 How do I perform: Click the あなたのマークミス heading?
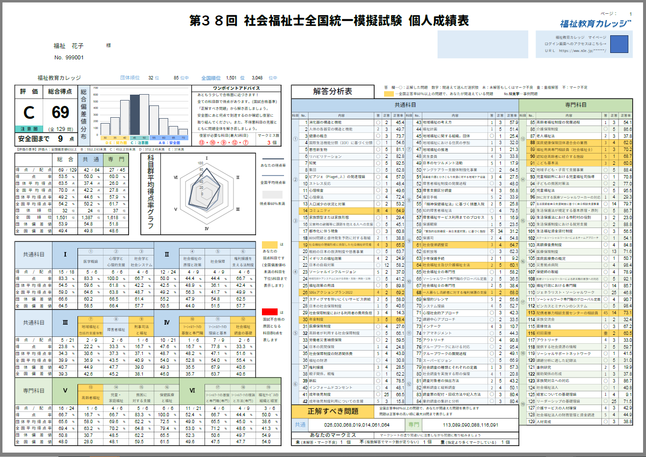(x=333, y=435)
